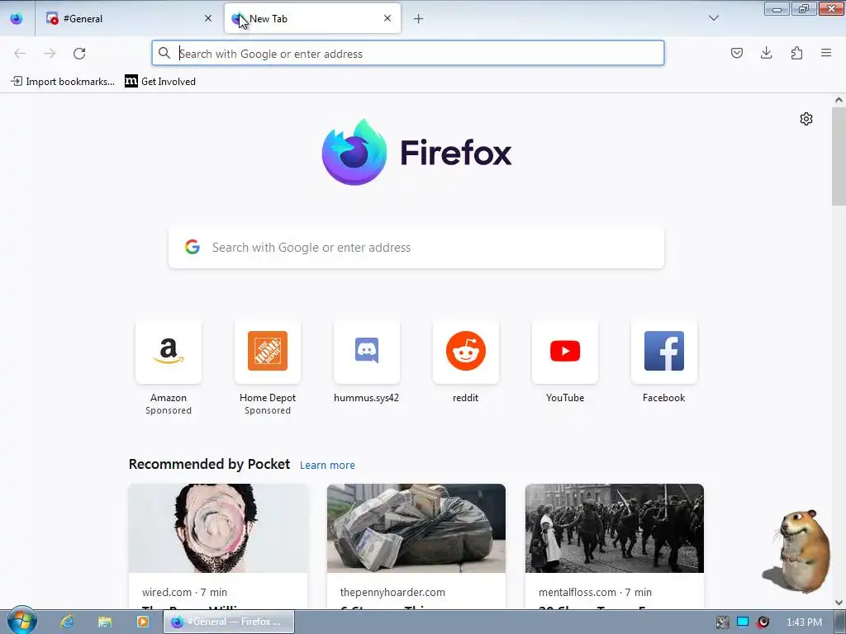Open Windows Explorer folder taskbar icon
The width and height of the screenshot is (846, 634).
(x=104, y=622)
